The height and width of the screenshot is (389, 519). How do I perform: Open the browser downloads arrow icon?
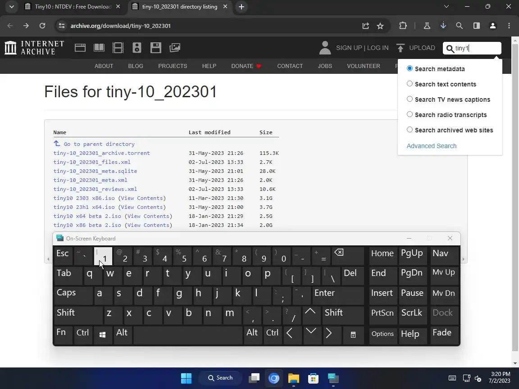tap(443, 26)
